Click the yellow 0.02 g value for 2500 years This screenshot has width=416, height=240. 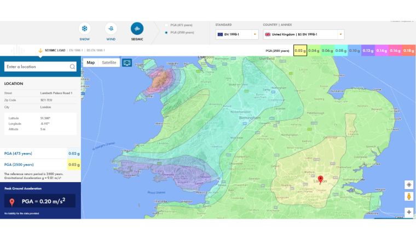[74, 165]
